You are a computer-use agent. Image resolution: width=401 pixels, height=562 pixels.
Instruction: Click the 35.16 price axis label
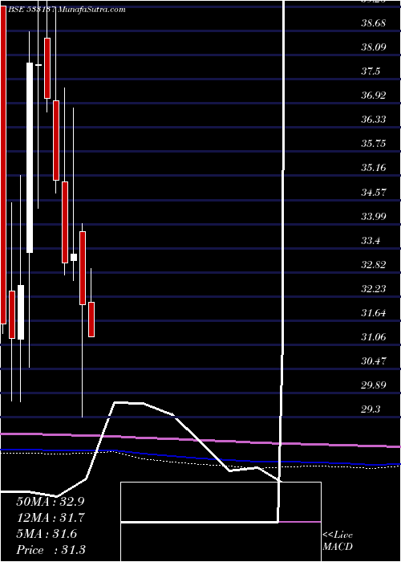[x=373, y=168]
